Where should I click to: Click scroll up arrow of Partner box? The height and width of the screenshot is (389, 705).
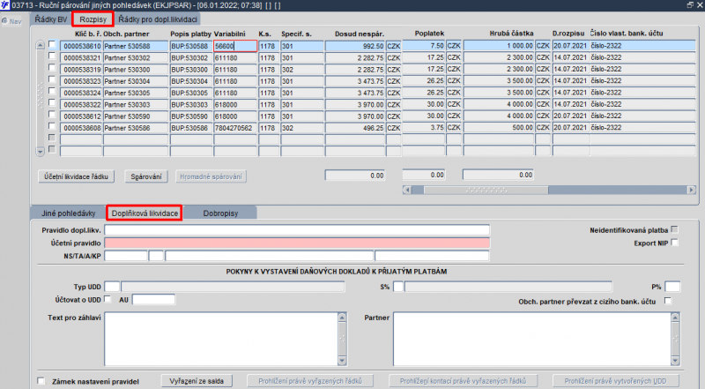tap(675, 318)
